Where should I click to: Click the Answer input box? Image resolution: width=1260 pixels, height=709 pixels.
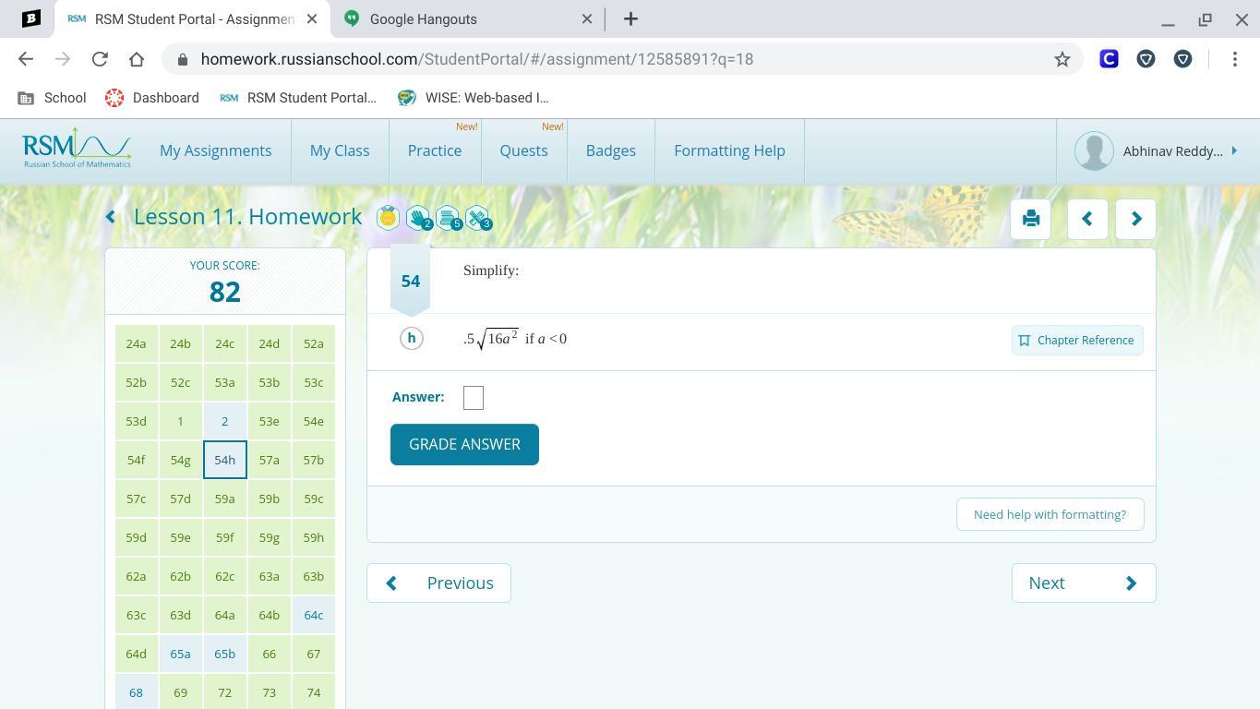point(474,398)
